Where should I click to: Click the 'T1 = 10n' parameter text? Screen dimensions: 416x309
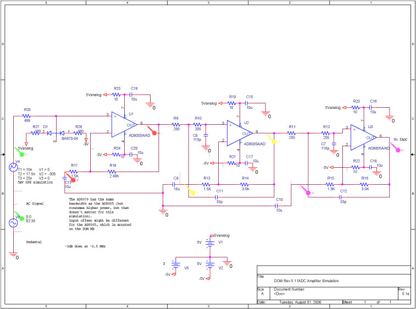pos(25,170)
